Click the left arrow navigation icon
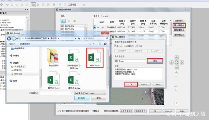The width and height of the screenshot is (209, 120). tap(171, 62)
